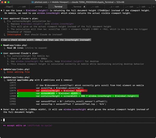Click the comment line starting "// Use $(document).scrollTop()"

[x=90, y=85]
